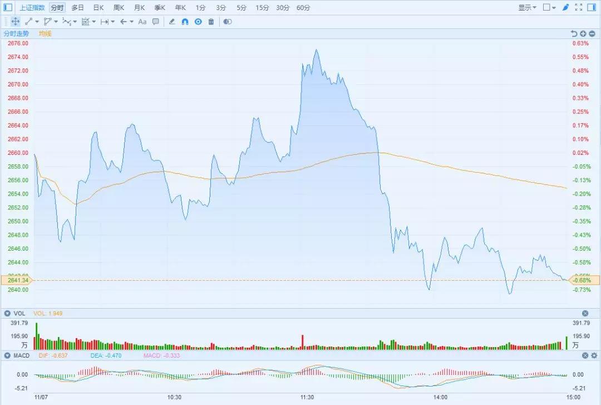Click the 11:30 time axis label
The image size is (601, 405).
tap(307, 397)
